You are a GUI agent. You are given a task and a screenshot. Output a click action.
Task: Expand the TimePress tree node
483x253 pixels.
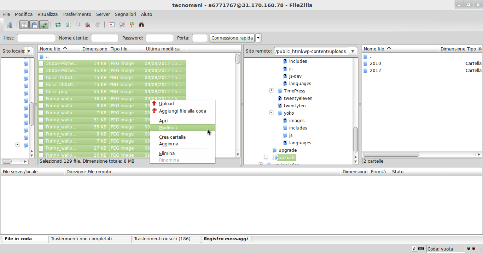271,90
